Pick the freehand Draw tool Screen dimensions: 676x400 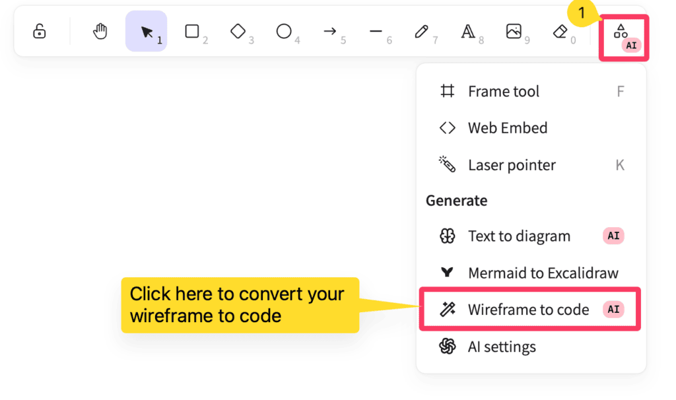pos(423,31)
